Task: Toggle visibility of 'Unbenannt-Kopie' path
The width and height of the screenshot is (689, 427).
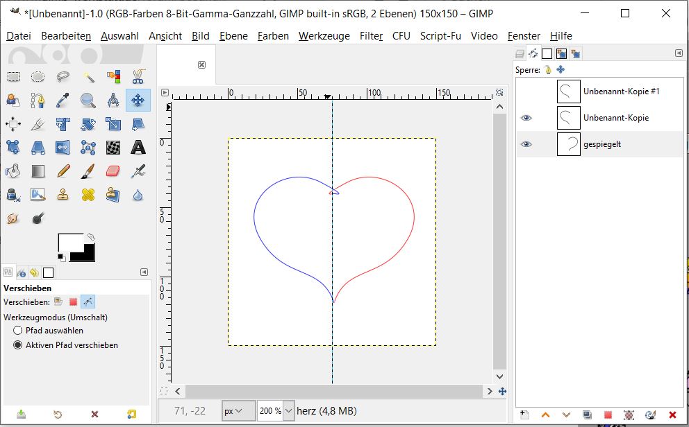Action: click(x=526, y=118)
